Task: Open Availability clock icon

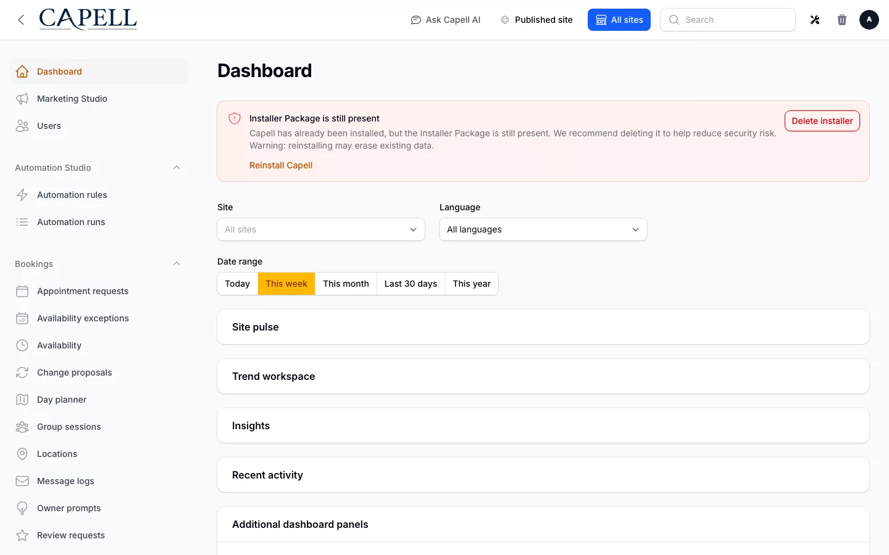Action: point(22,345)
